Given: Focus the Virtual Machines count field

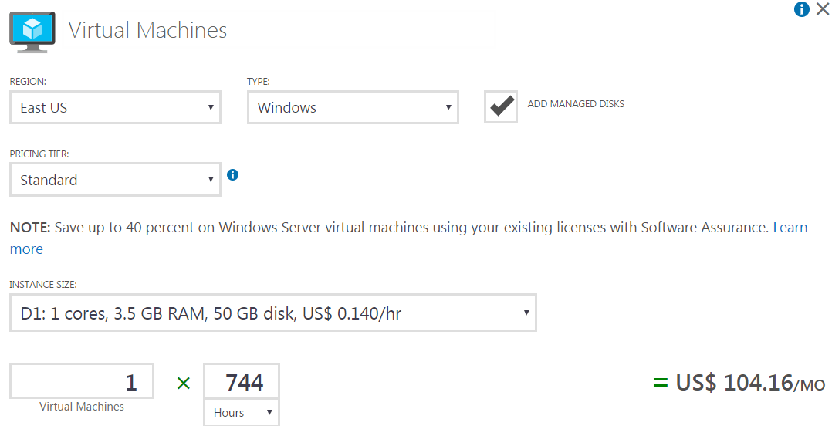Looking at the screenshot, I should click(82, 381).
